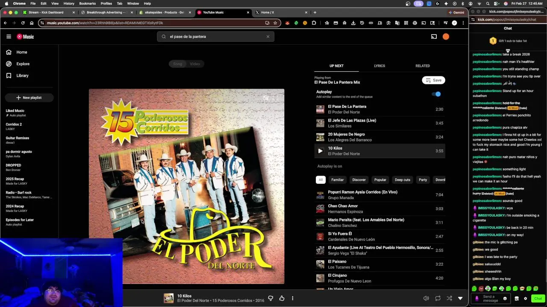Screen dimensions: 547x307
Task: Switch player to Video mode
Action: pyautogui.click(x=195, y=64)
